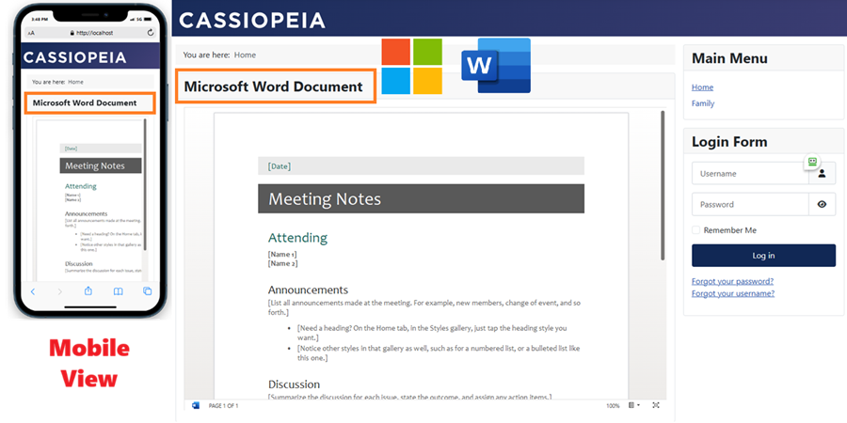Tap the mobile Safari tabs icon
847x423 pixels.
[x=147, y=291]
